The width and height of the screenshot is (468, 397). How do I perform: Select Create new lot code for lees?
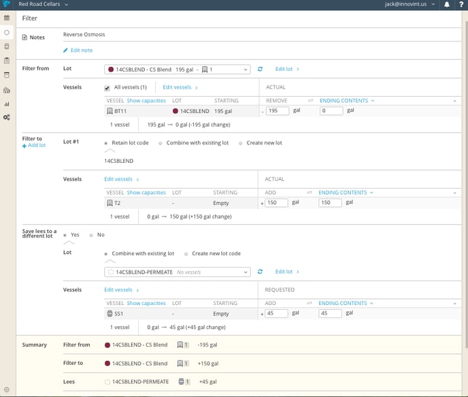point(186,254)
